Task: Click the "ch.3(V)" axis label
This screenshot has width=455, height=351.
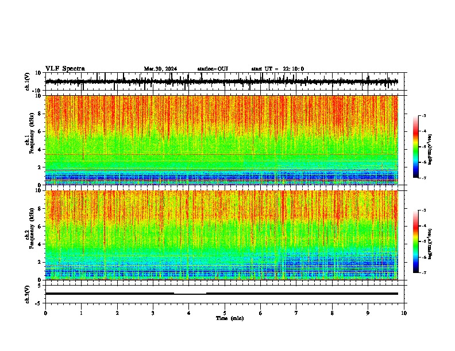Action: [28, 294]
